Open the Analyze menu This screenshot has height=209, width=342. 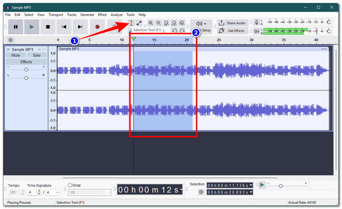coord(116,15)
